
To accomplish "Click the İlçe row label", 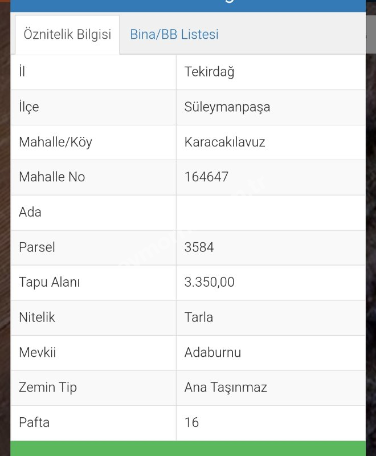I will (x=28, y=107).
